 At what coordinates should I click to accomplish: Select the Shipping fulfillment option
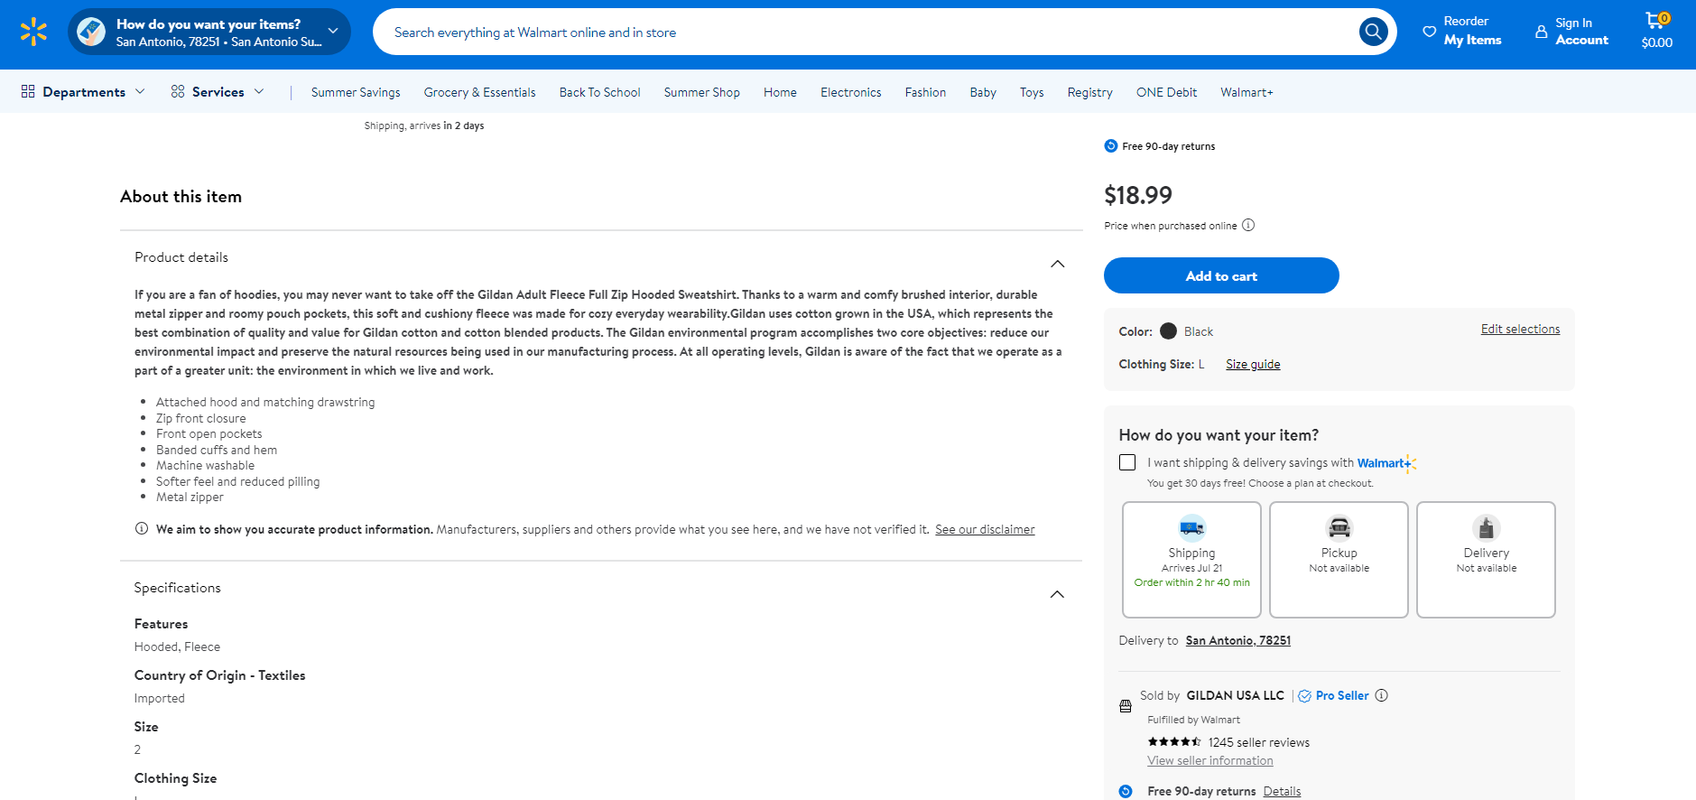point(1191,560)
